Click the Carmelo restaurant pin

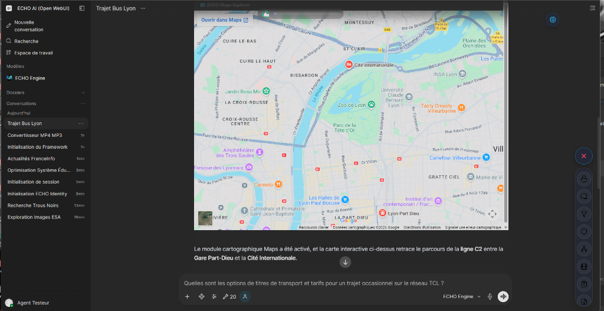pyautogui.click(x=279, y=184)
